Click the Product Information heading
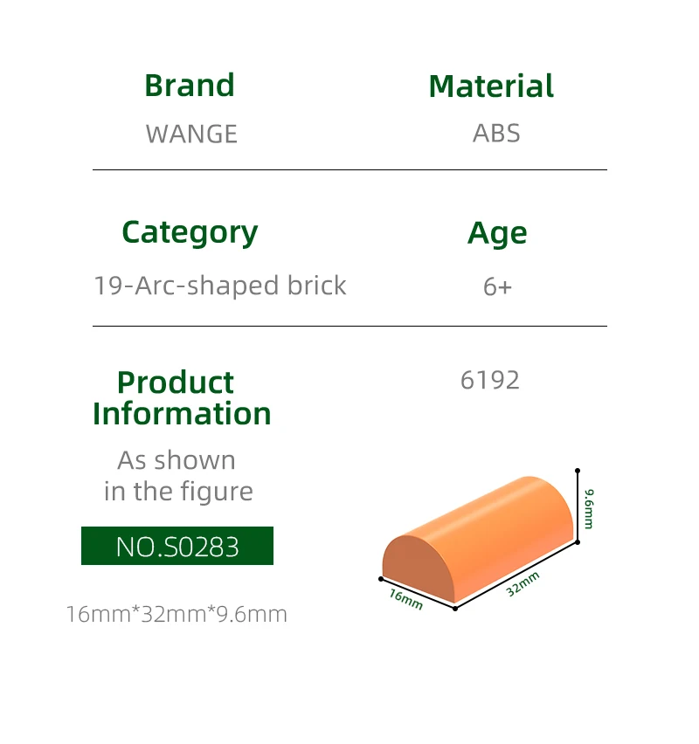 click(182, 397)
